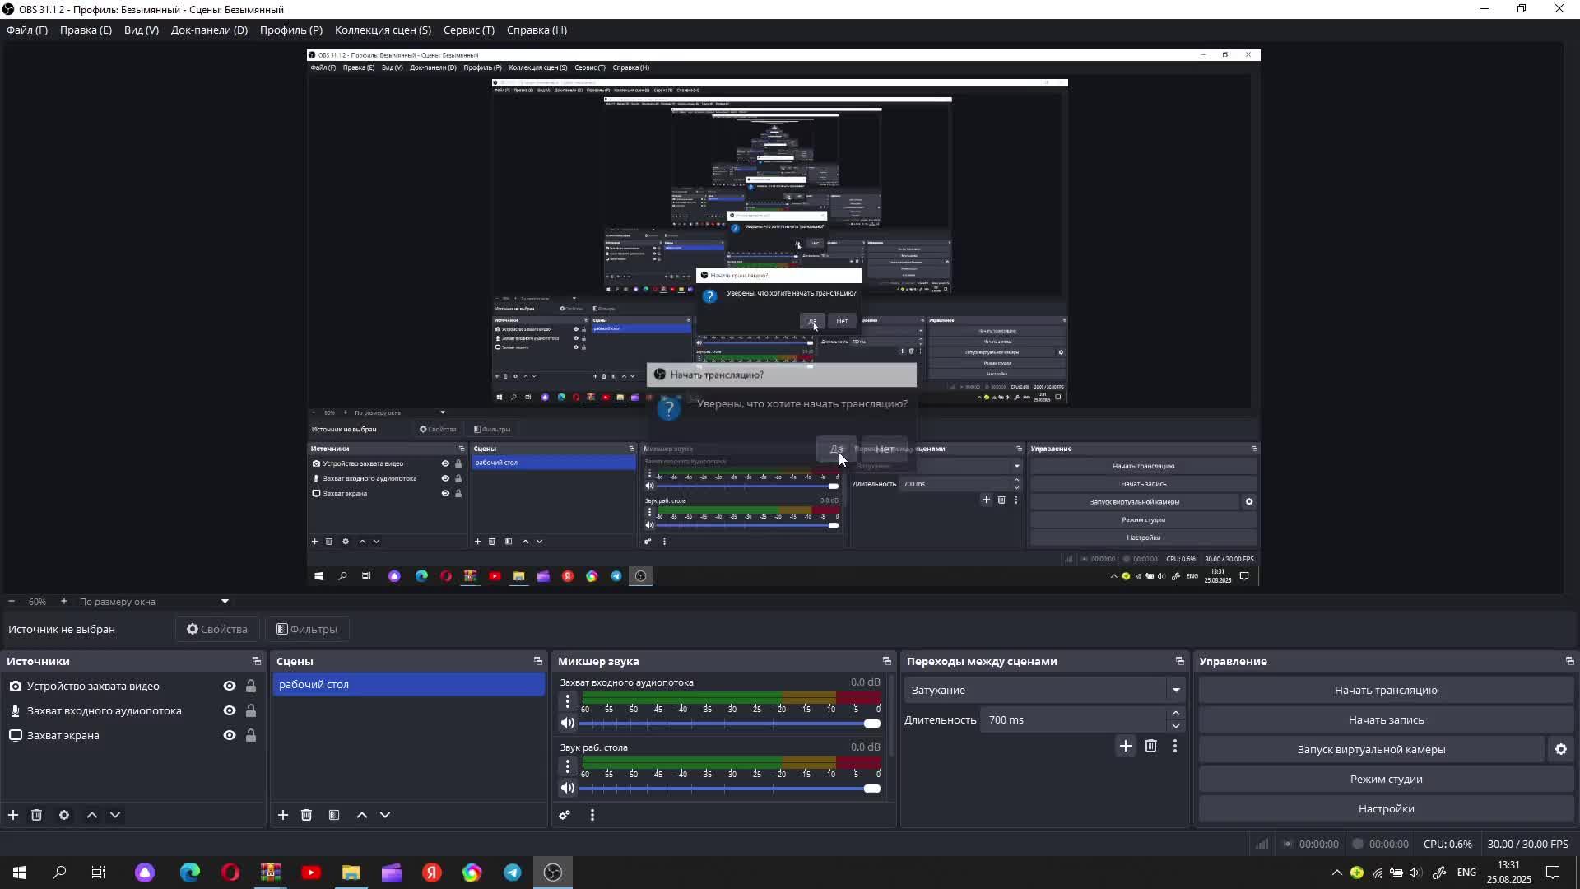Toggle visibility of 'Захват экрана' source
Image resolution: width=1580 pixels, height=889 pixels.
230,735
